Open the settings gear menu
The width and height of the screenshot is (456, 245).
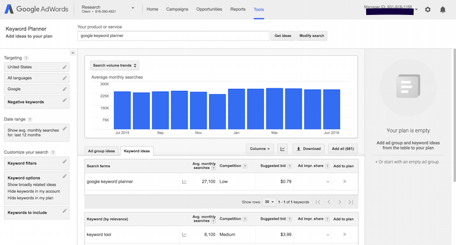click(427, 9)
